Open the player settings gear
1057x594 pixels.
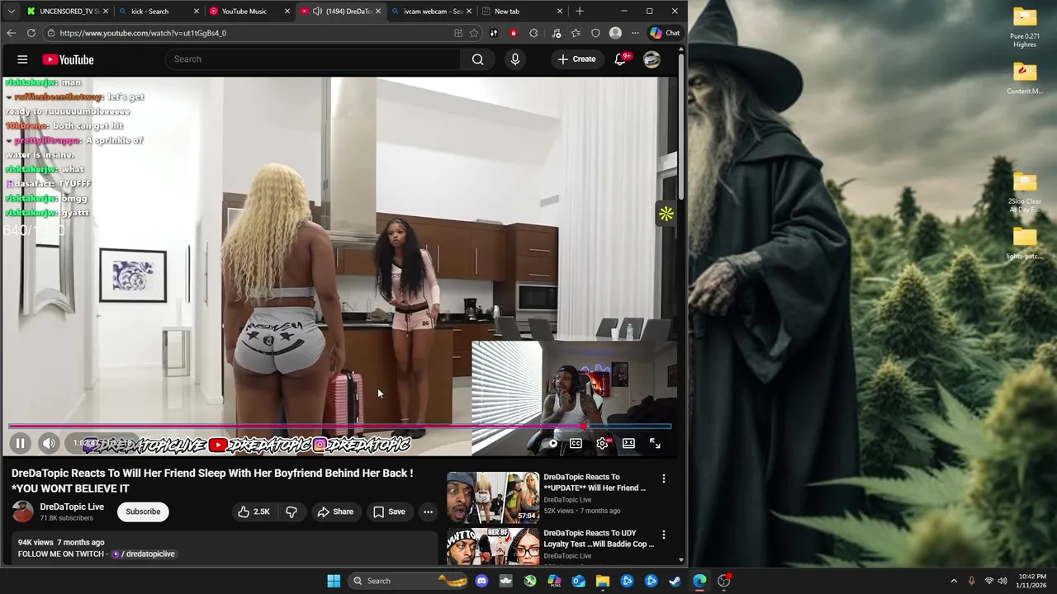(x=602, y=443)
